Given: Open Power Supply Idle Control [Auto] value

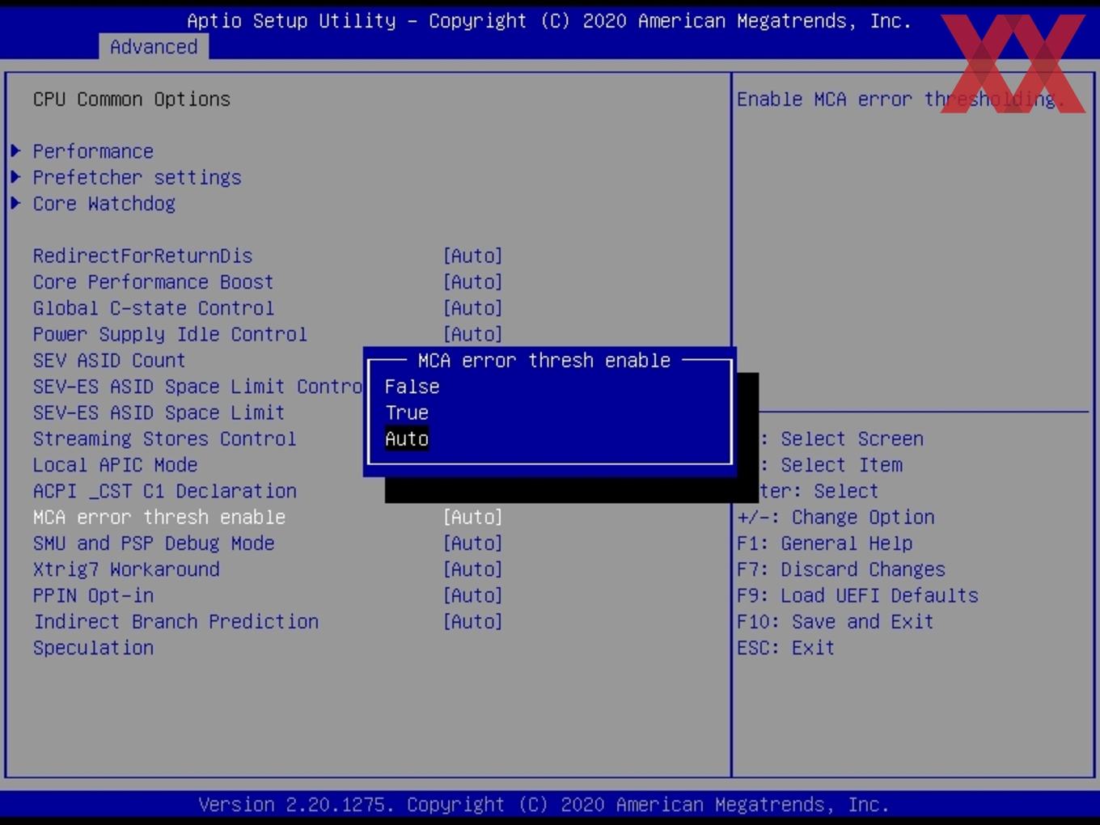Looking at the screenshot, I should pos(472,334).
